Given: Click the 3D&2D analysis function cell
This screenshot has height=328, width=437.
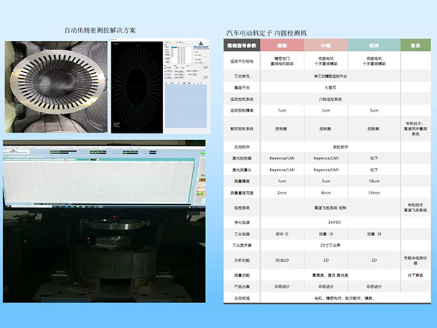Looking at the screenshot, I should point(282,259).
